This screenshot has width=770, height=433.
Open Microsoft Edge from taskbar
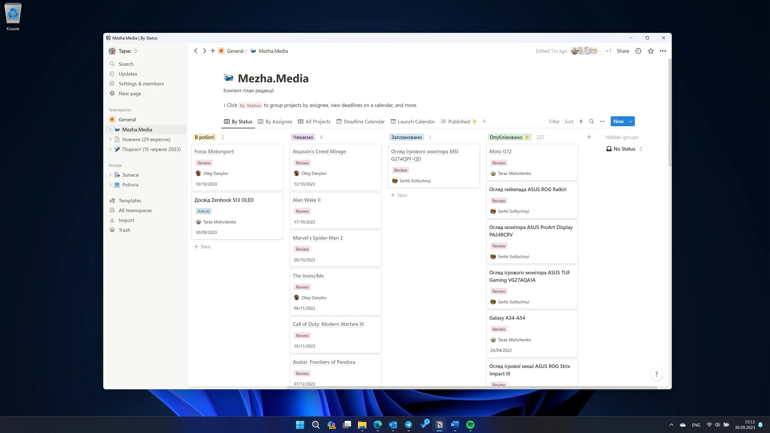pos(377,425)
